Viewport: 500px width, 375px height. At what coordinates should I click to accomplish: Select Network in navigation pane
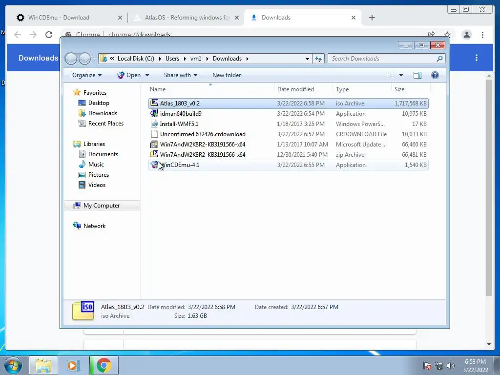(94, 226)
